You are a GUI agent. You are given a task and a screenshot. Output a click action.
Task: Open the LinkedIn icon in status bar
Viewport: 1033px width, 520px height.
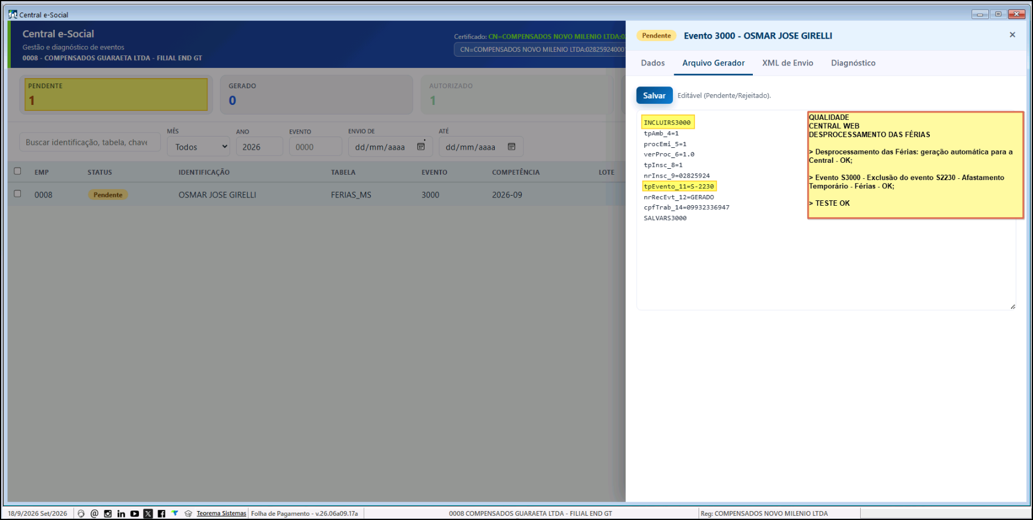pos(121,513)
